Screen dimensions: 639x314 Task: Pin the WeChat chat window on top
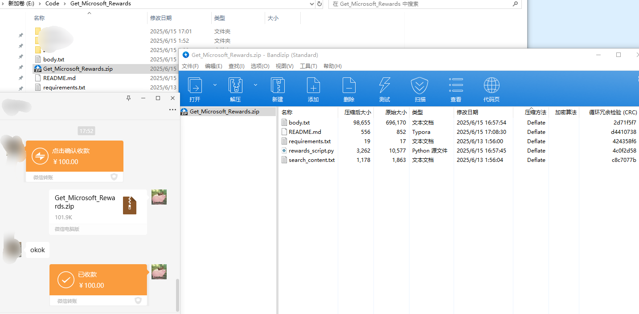[129, 98]
